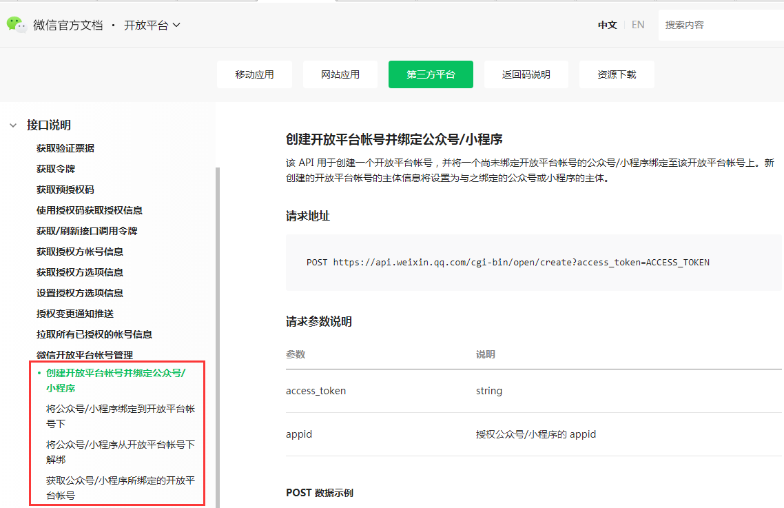
Task: Open 获取授权方帐号信息 in sidebar
Action: pos(80,252)
